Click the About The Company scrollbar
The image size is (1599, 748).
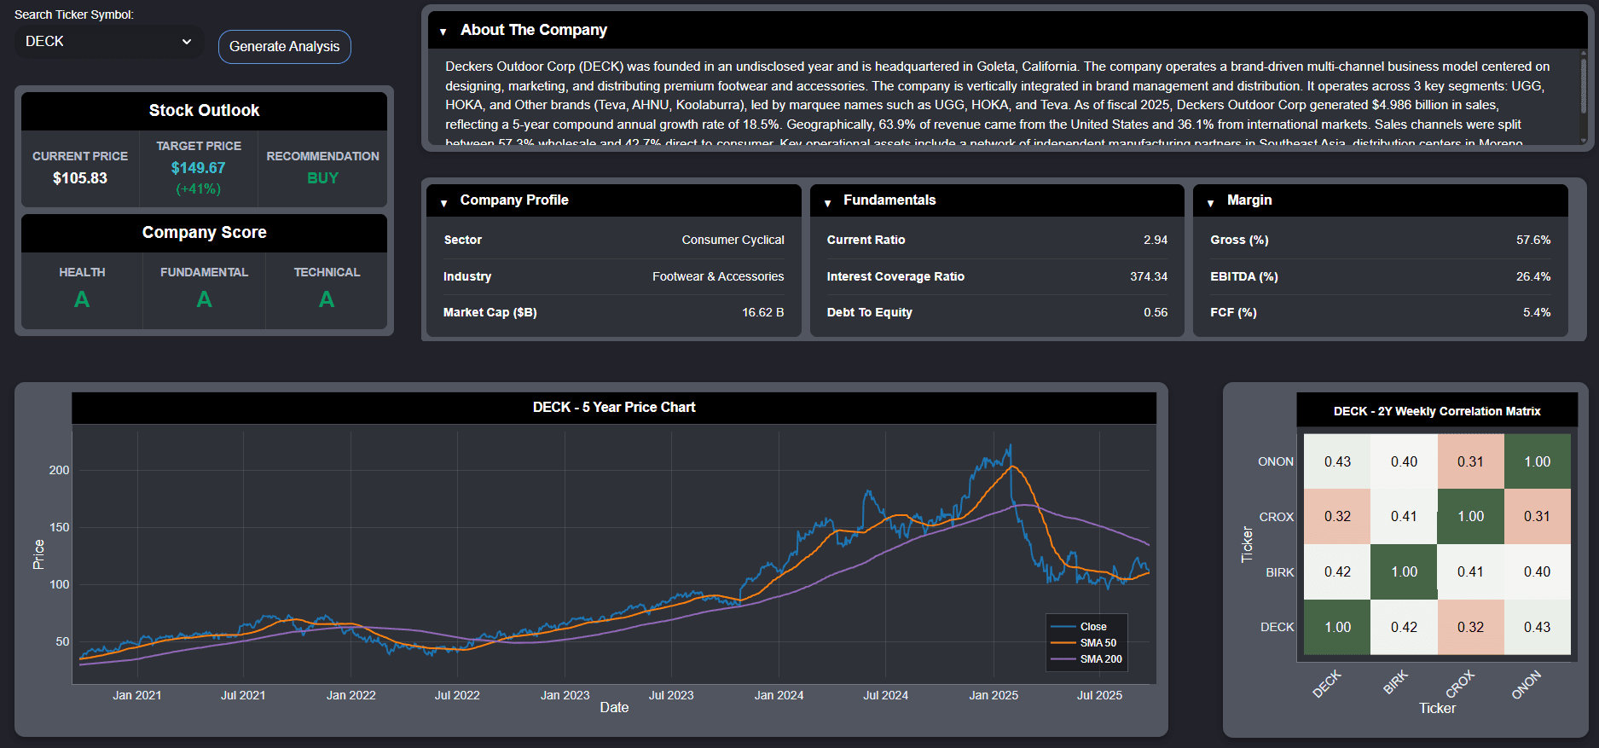1583,94
